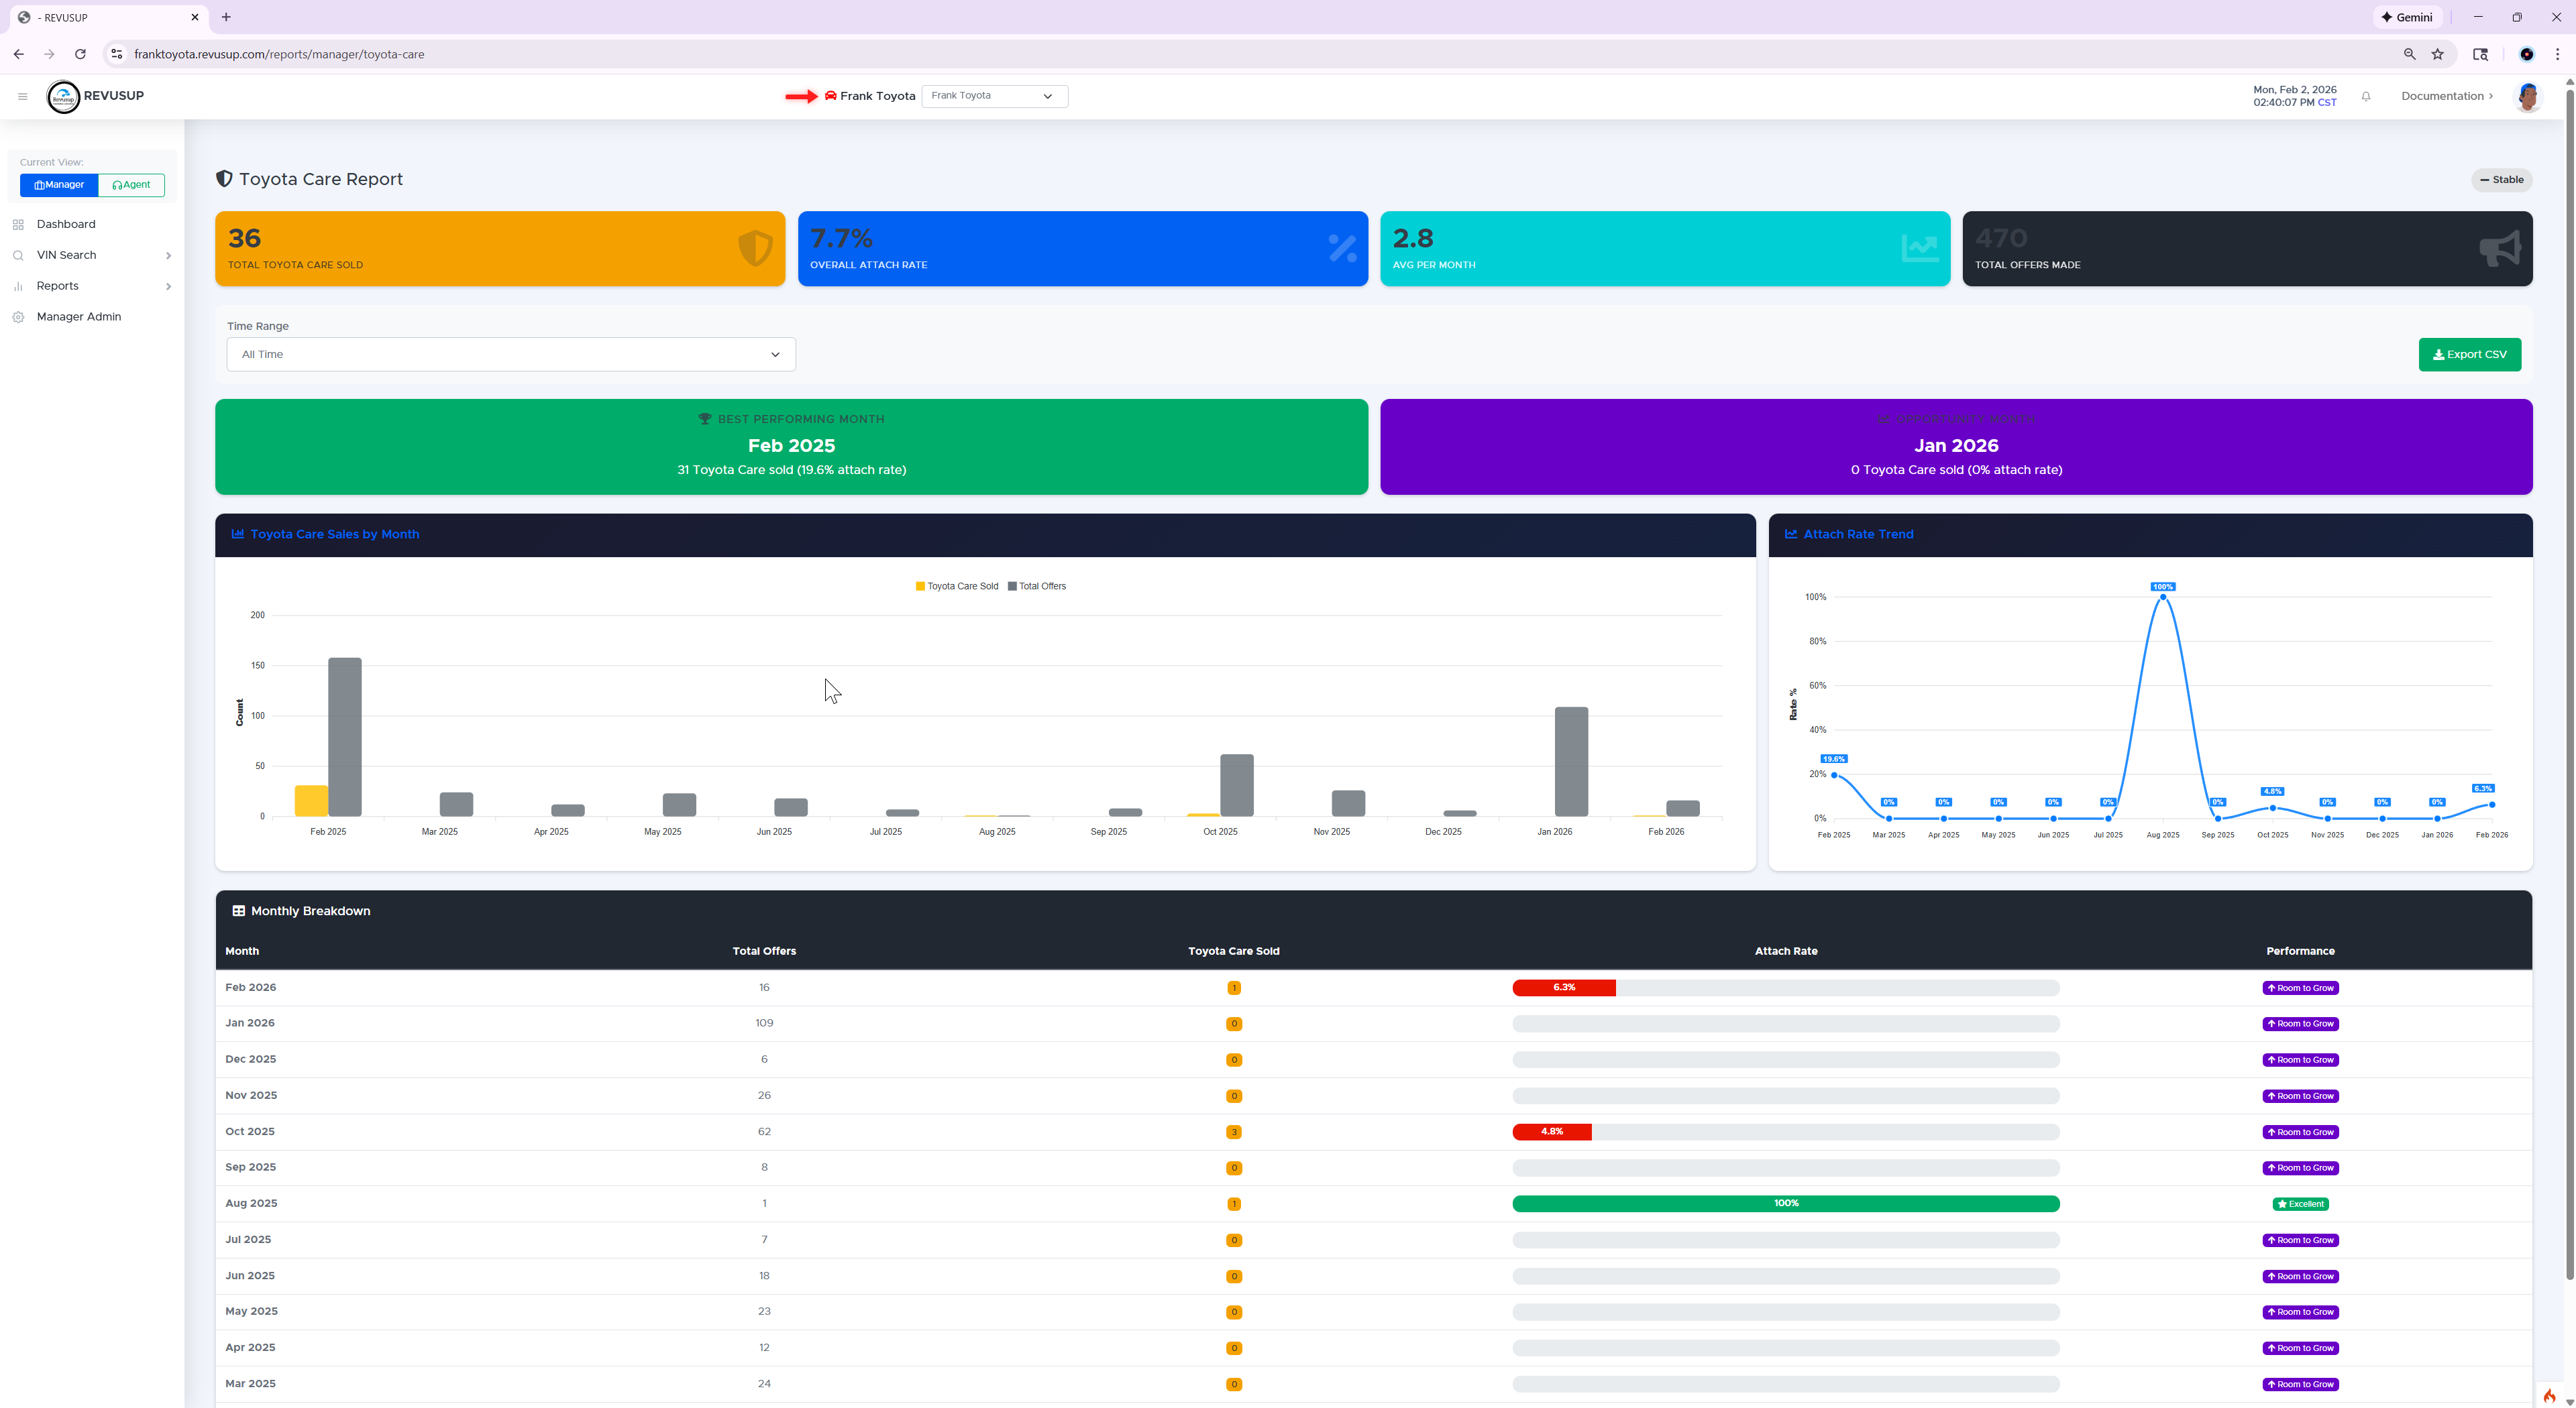Open the Time Range All Time dropdown
Screen dimensions: 2576x1408
click(510, 355)
